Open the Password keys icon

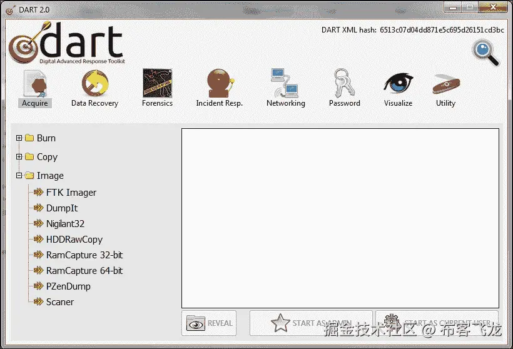pyautogui.click(x=344, y=83)
